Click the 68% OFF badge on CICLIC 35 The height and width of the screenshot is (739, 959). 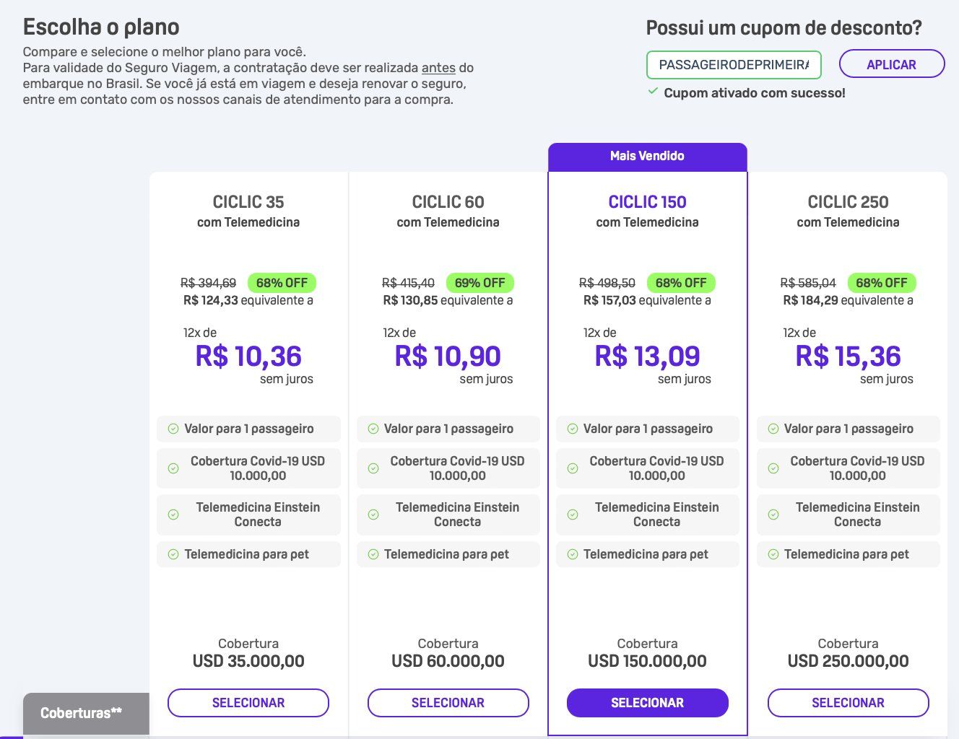[x=282, y=283]
